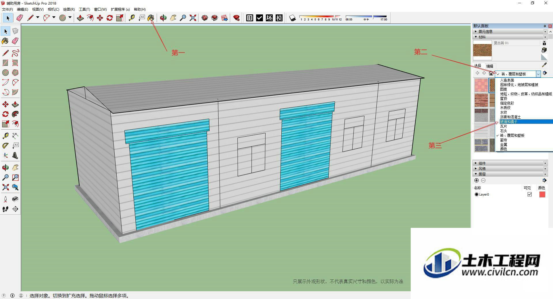
Task: Click the Windows restore window button
Action: coord(533,3)
